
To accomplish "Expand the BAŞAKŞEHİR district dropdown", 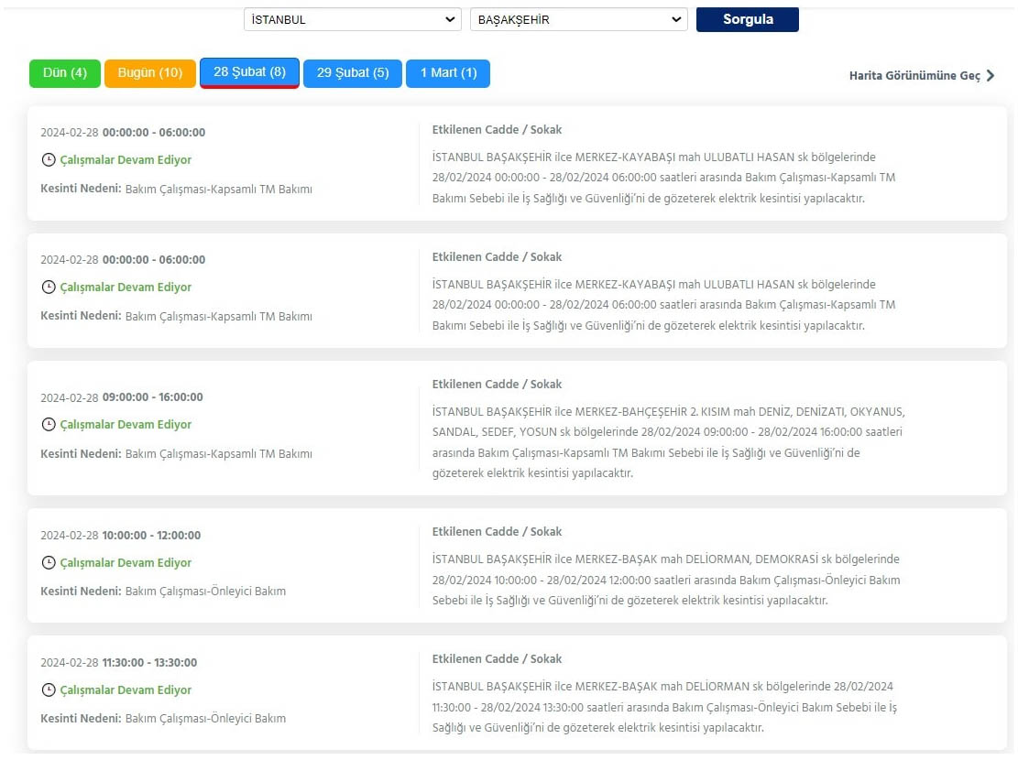I will click(578, 19).
